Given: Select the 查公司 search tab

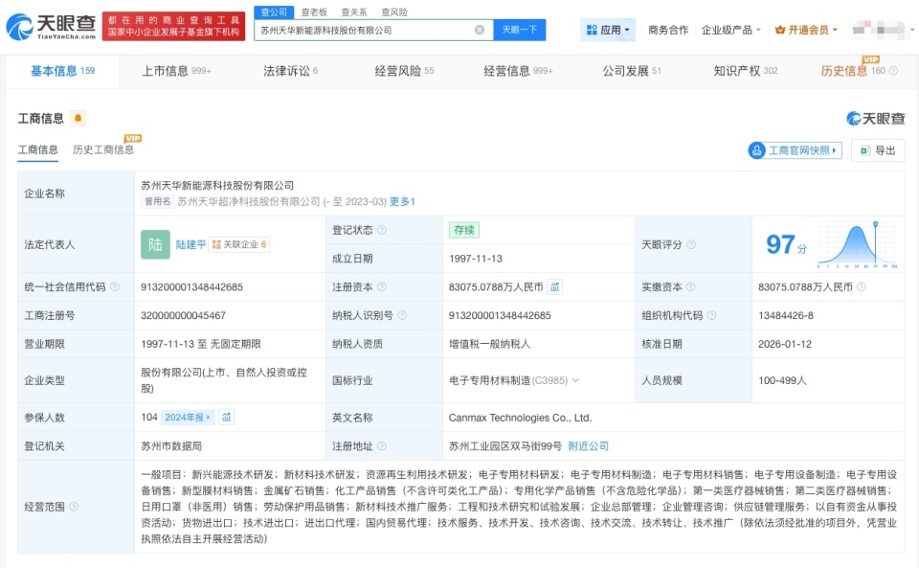Looking at the screenshot, I should click(274, 11).
